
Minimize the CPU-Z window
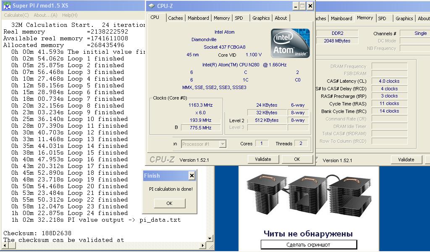point(295,6)
